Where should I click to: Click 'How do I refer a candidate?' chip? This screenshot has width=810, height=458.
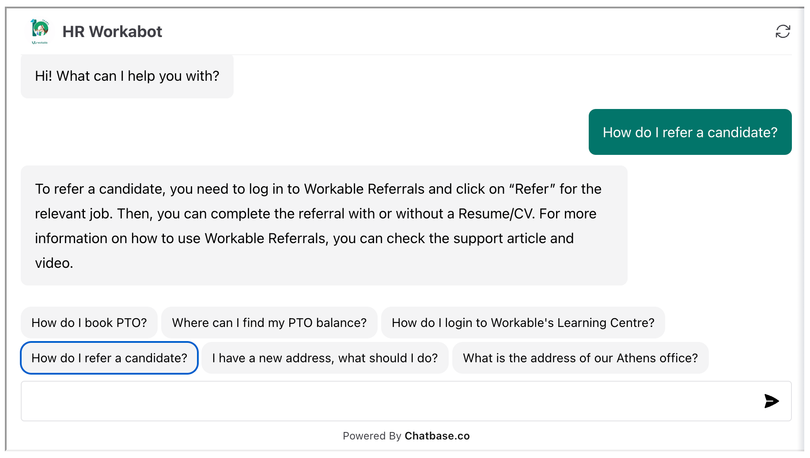tap(110, 358)
